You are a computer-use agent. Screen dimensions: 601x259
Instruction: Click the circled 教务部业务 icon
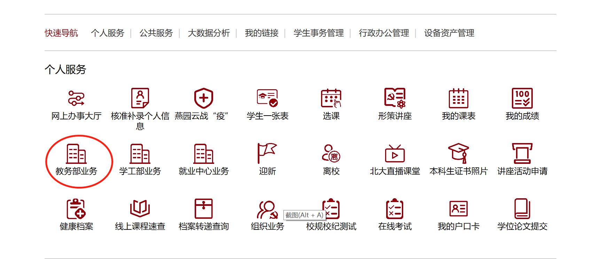click(x=76, y=154)
